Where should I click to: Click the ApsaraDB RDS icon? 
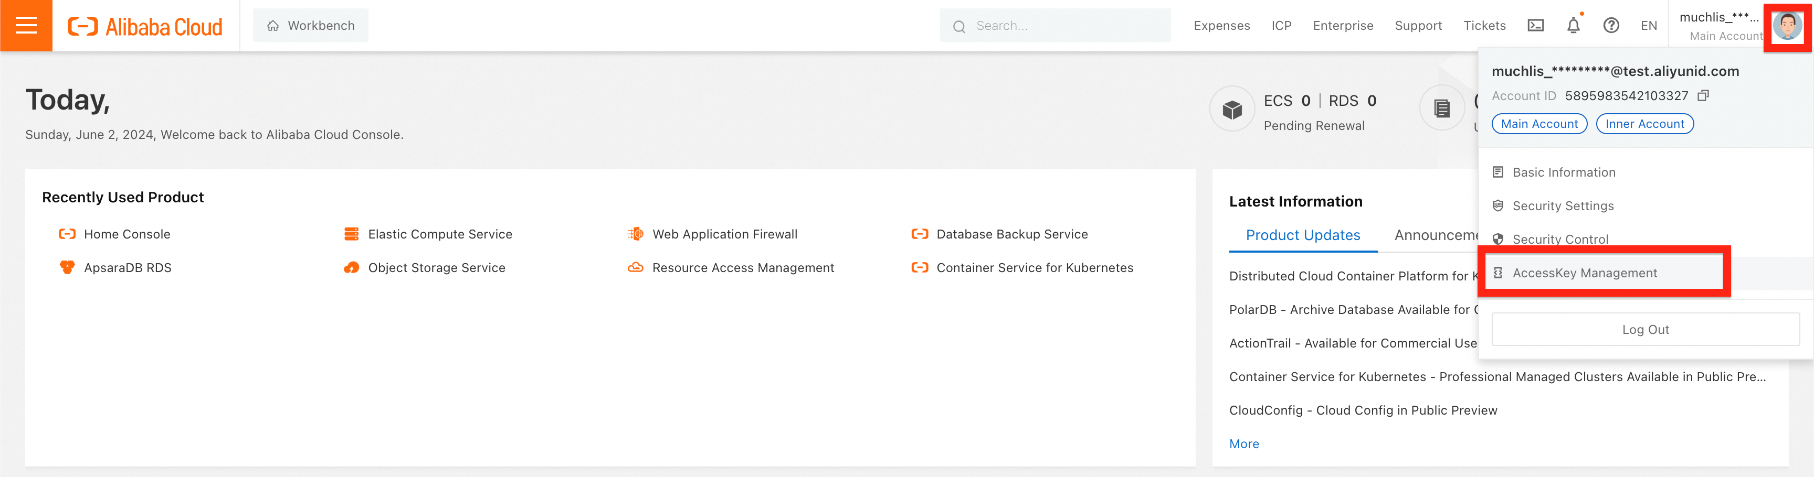click(x=67, y=268)
